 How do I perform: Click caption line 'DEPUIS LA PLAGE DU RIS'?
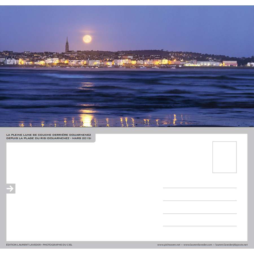(26, 138)
